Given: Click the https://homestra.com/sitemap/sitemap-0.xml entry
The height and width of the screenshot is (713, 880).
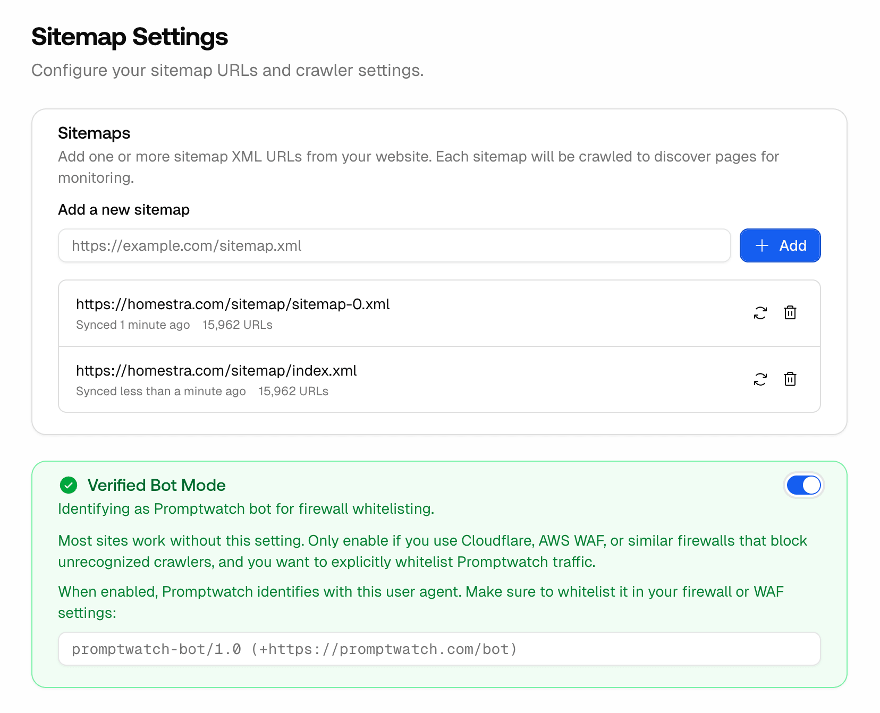Looking at the screenshot, I should [x=233, y=304].
